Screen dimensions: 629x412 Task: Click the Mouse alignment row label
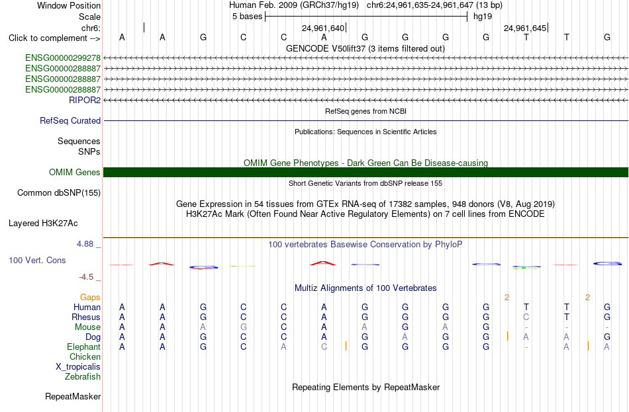87,327
